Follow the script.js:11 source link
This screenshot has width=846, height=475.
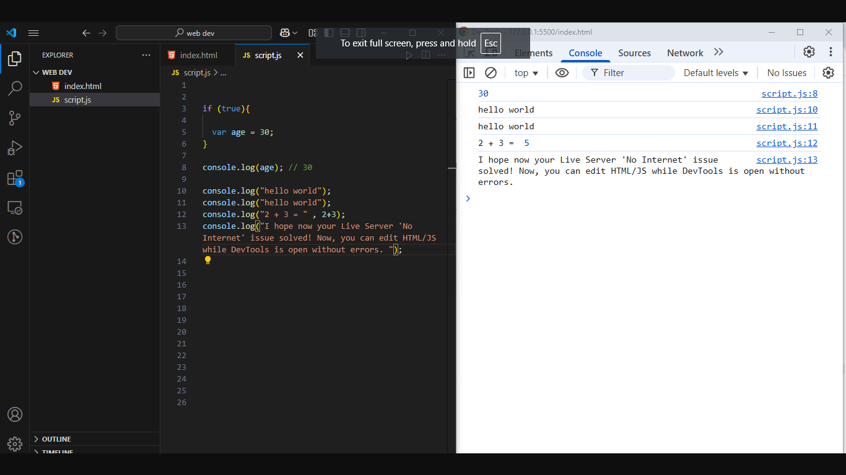tap(787, 126)
